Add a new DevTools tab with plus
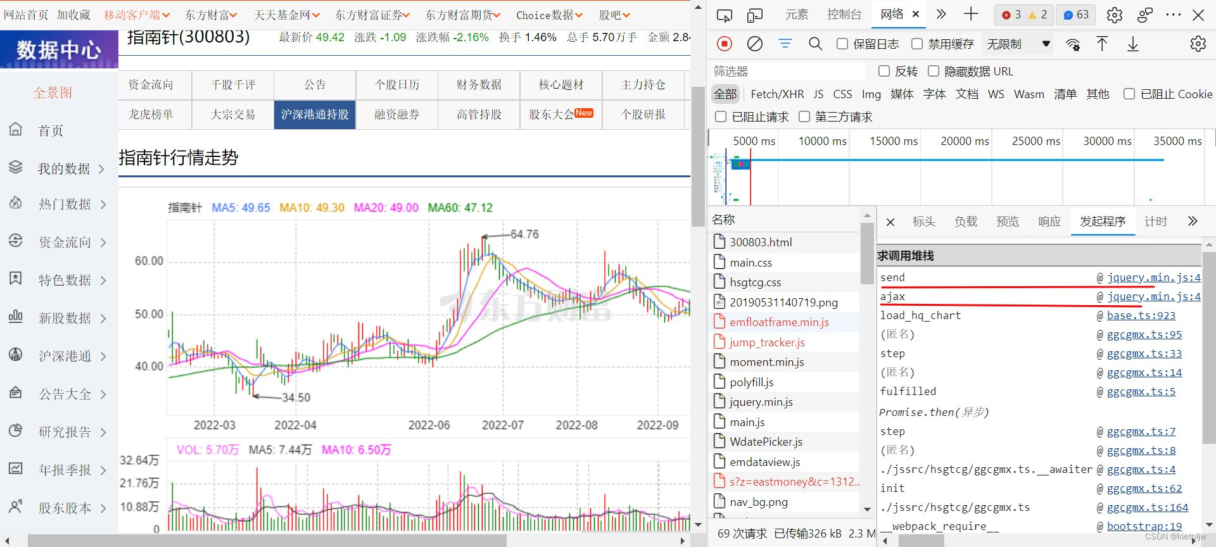1216x547 pixels. click(971, 14)
